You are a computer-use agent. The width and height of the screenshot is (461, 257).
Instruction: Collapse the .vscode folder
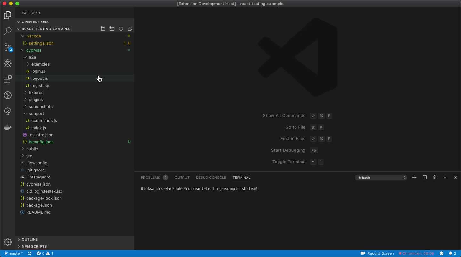click(75, 36)
